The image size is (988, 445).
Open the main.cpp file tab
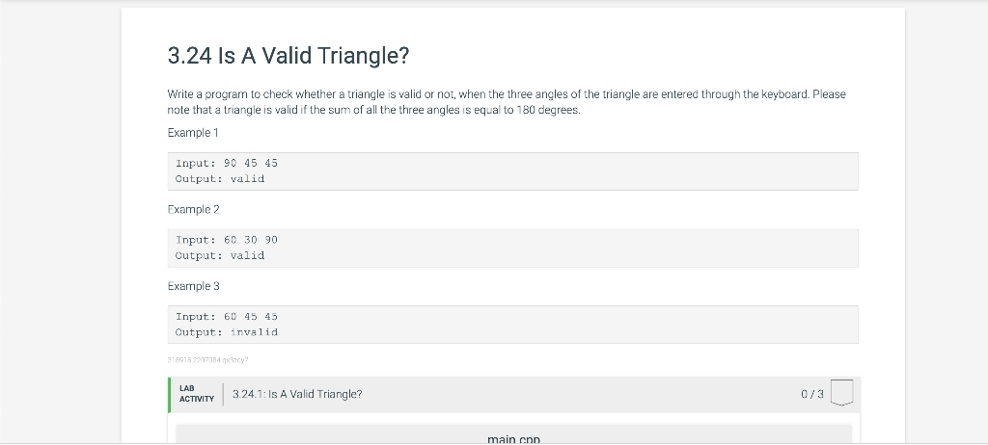[x=513, y=438]
